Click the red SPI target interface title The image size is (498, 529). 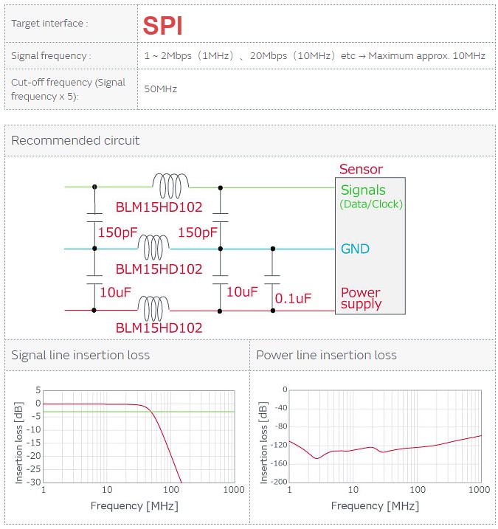coord(162,26)
